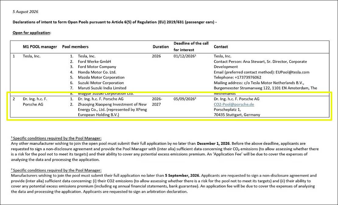The image size is (338, 205).
Task: Click the 'Duration' column header
Action: [160, 47]
